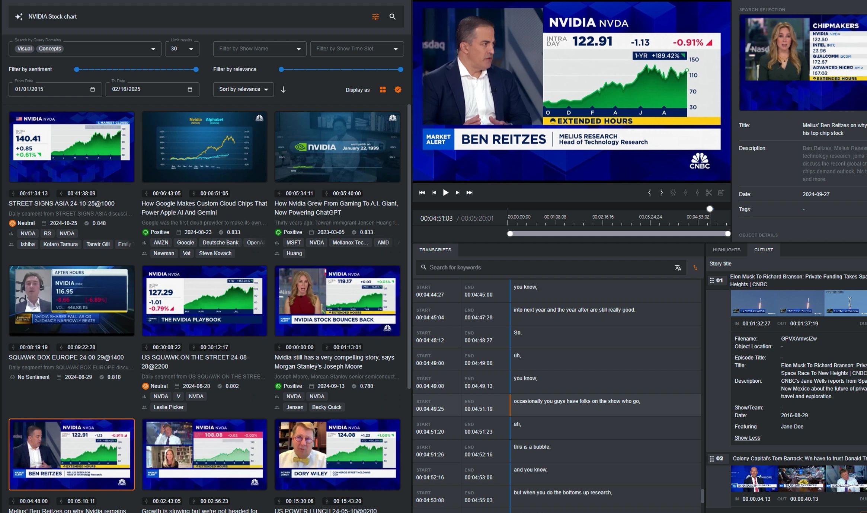The width and height of the screenshot is (867, 513).
Task: Click the play button in the video player
Action: (445, 192)
